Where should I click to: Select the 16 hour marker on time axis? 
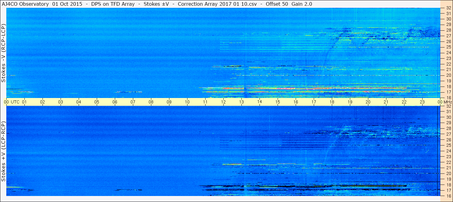click(296, 102)
